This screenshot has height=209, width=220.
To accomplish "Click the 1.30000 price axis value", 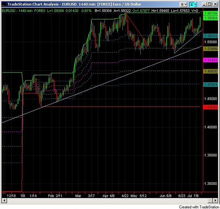I will click(x=210, y=184).
